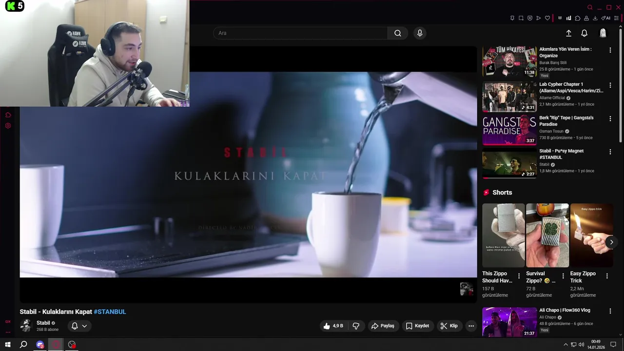
Task: Open Ali Chapo Flow360 Vlog thumbnail
Action: (509, 322)
